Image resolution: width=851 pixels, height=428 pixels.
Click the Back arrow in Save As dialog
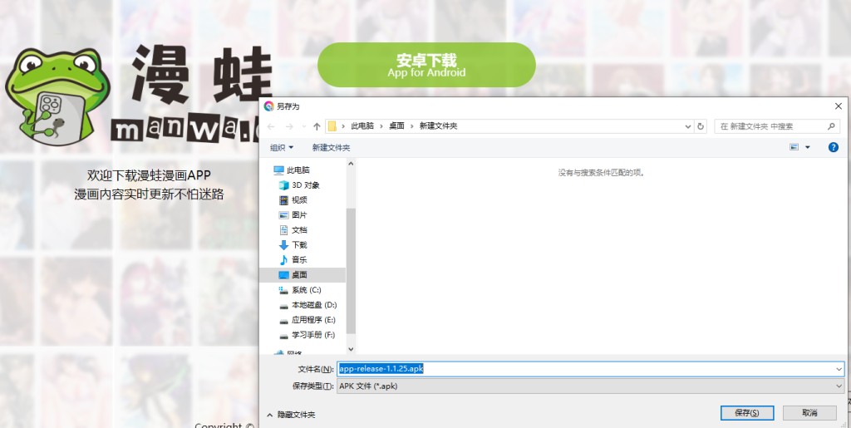[272, 126]
